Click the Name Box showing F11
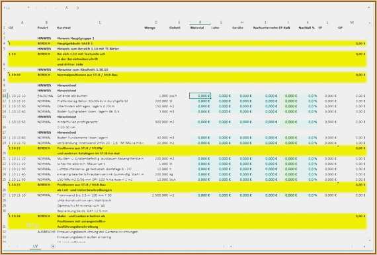Viewport: 377px width, 255px height. coord(15,8)
